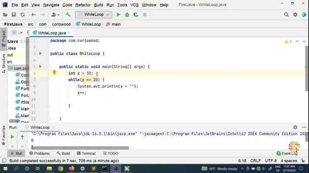This screenshot has height=173, width=309.
Task: Click the Forward navigation arrow
Action: click(x=42, y=15)
